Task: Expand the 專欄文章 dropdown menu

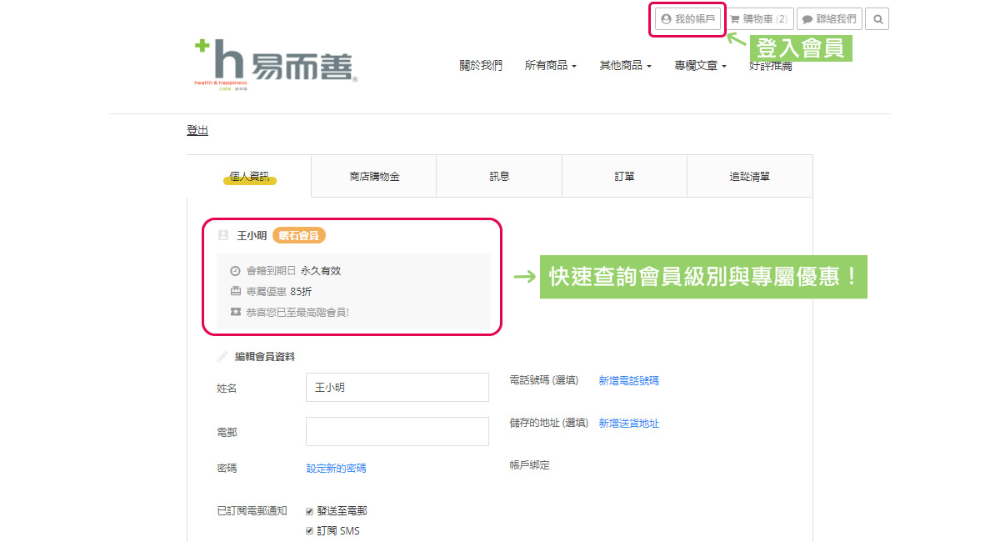Action: 700,66
